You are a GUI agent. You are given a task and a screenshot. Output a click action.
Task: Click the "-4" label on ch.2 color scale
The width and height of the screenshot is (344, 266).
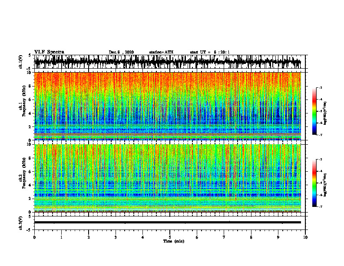pyautogui.click(x=320, y=171)
